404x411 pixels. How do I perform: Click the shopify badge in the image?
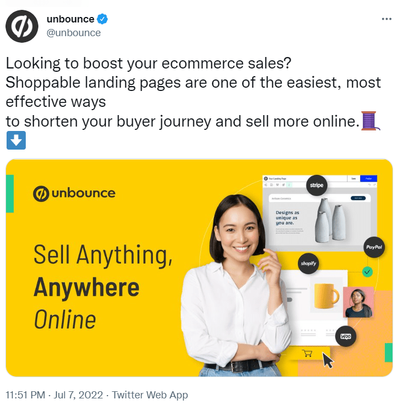click(308, 263)
